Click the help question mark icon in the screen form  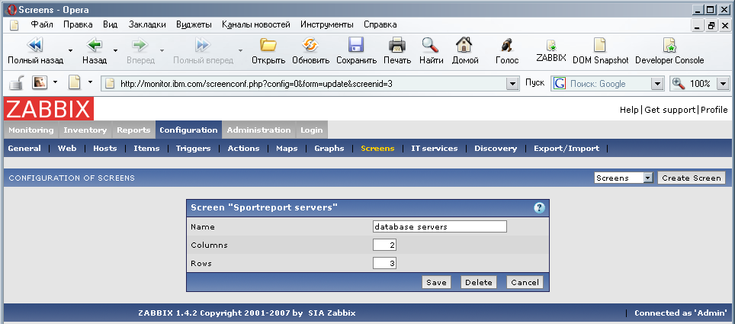[x=539, y=207]
